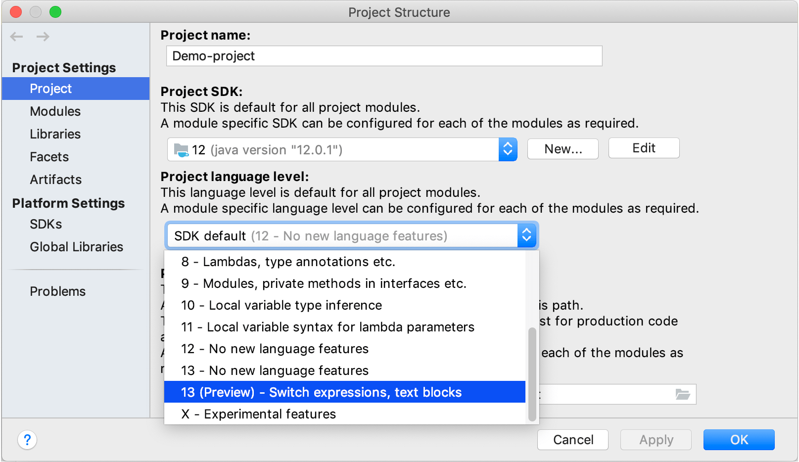
Task: Confirm with the OK button
Action: tap(739, 440)
